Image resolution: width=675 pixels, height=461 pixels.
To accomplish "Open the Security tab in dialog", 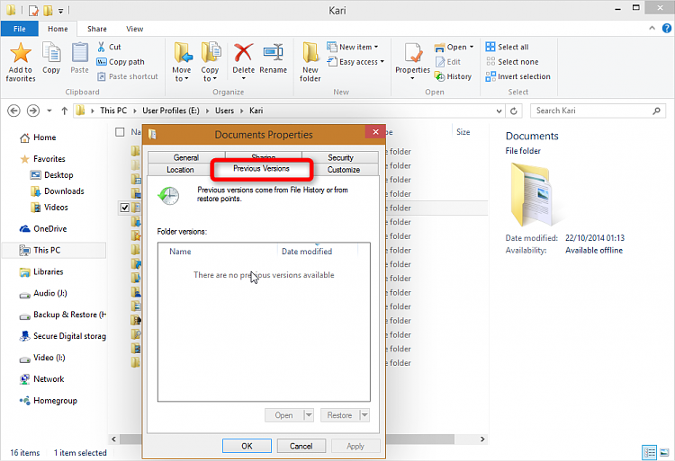I will click(x=340, y=157).
